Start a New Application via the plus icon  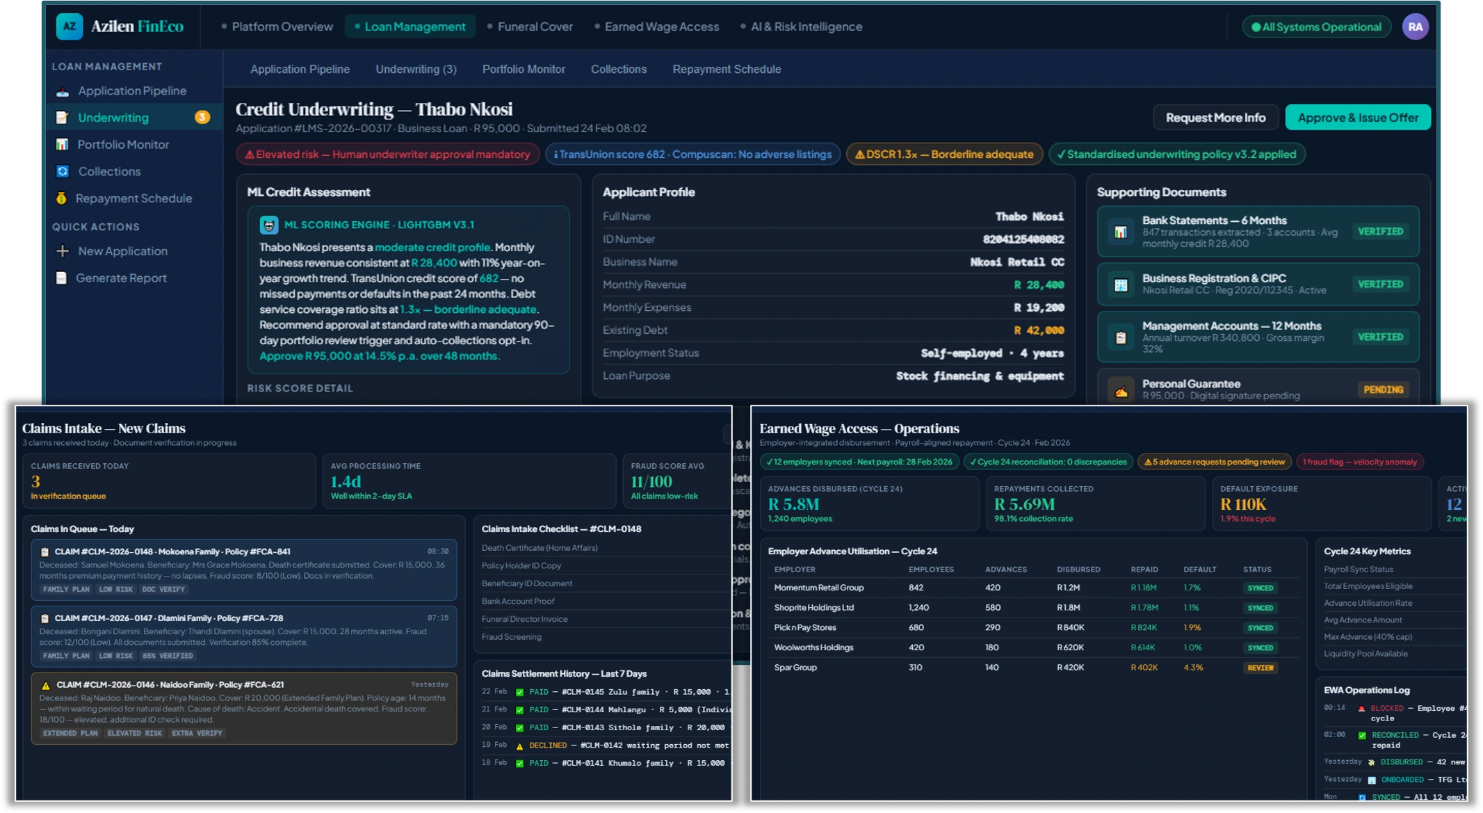61,251
